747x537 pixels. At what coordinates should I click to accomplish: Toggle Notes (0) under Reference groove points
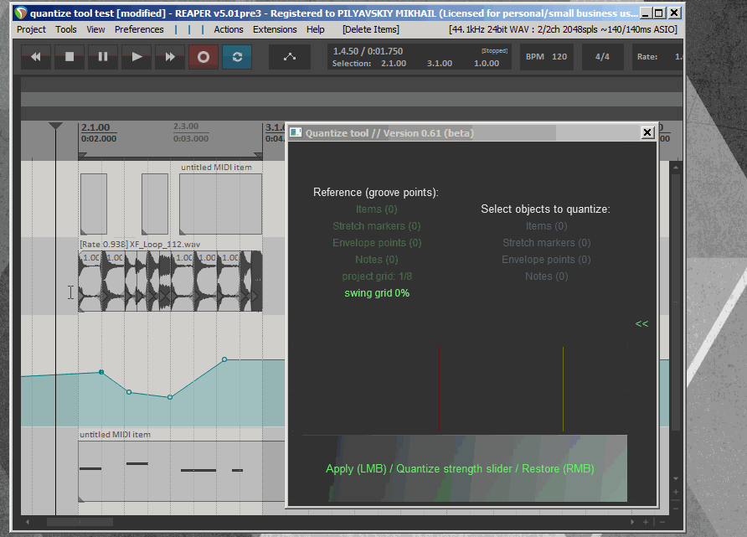click(376, 260)
